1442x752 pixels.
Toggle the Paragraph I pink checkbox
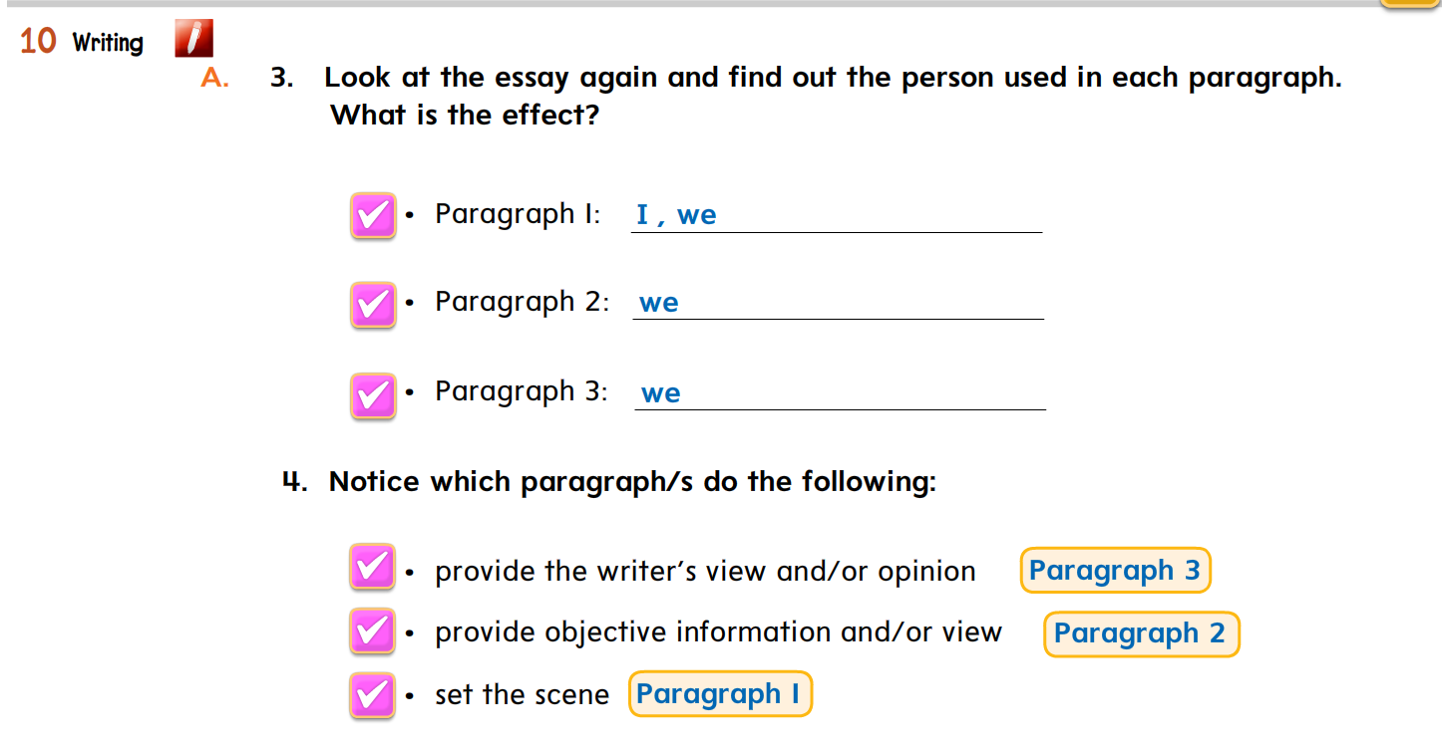[373, 216]
